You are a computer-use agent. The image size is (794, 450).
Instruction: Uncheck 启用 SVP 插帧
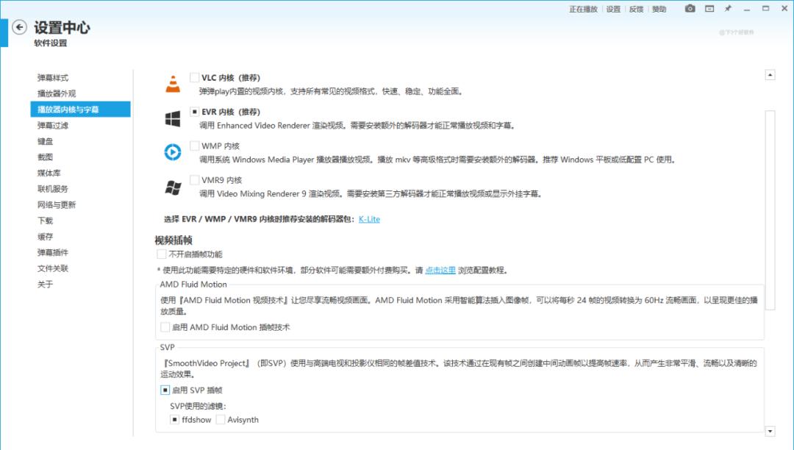[x=165, y=390]
